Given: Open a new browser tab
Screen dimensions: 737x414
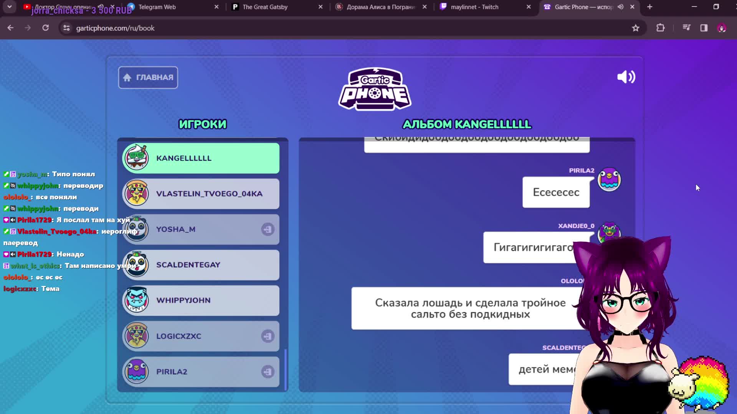Looking at the screenshot, I should [649, 7].
